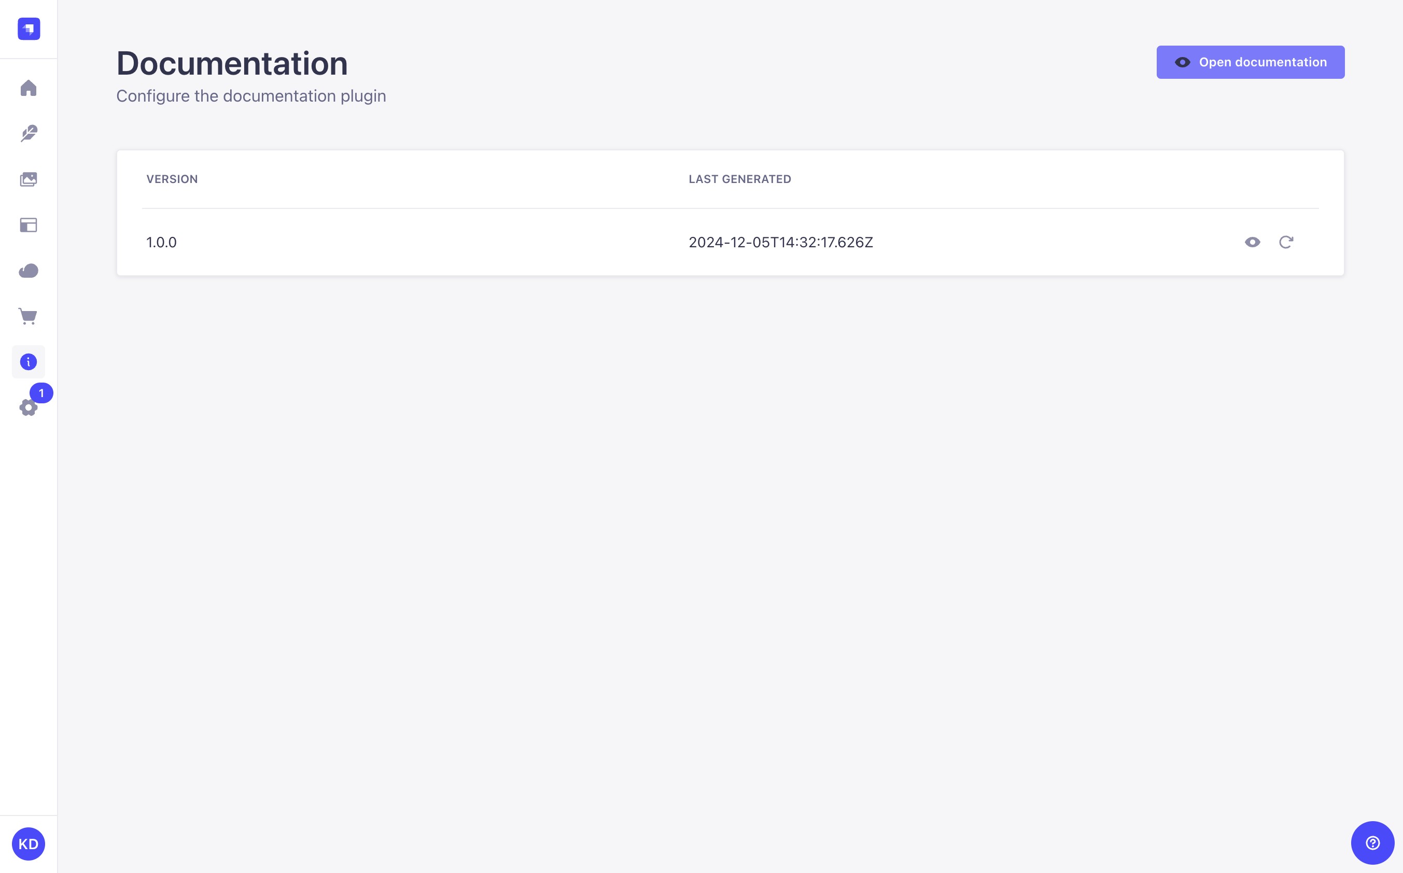This screenshot has height=873, width=1403.
Task: Open Media Library pictures icon
Action: click(x=29, y=179)
